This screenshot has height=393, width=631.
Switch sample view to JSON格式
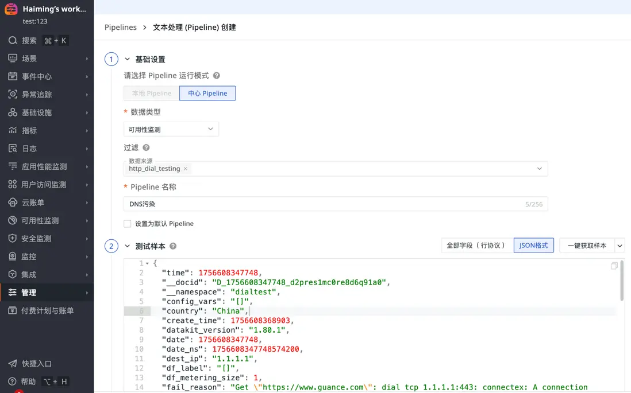point(534,246)
